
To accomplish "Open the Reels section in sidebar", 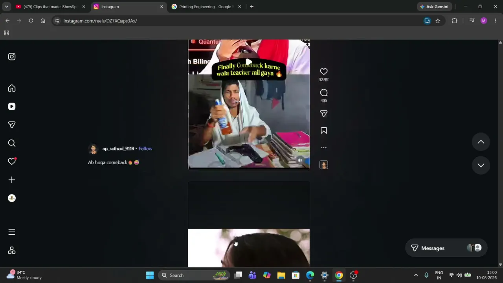I will point(12,107).
